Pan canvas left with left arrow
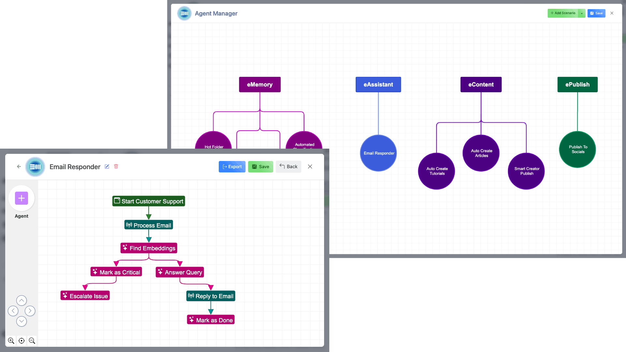The width and height of the screenshot is (626, 352). (x=13, y=311)
